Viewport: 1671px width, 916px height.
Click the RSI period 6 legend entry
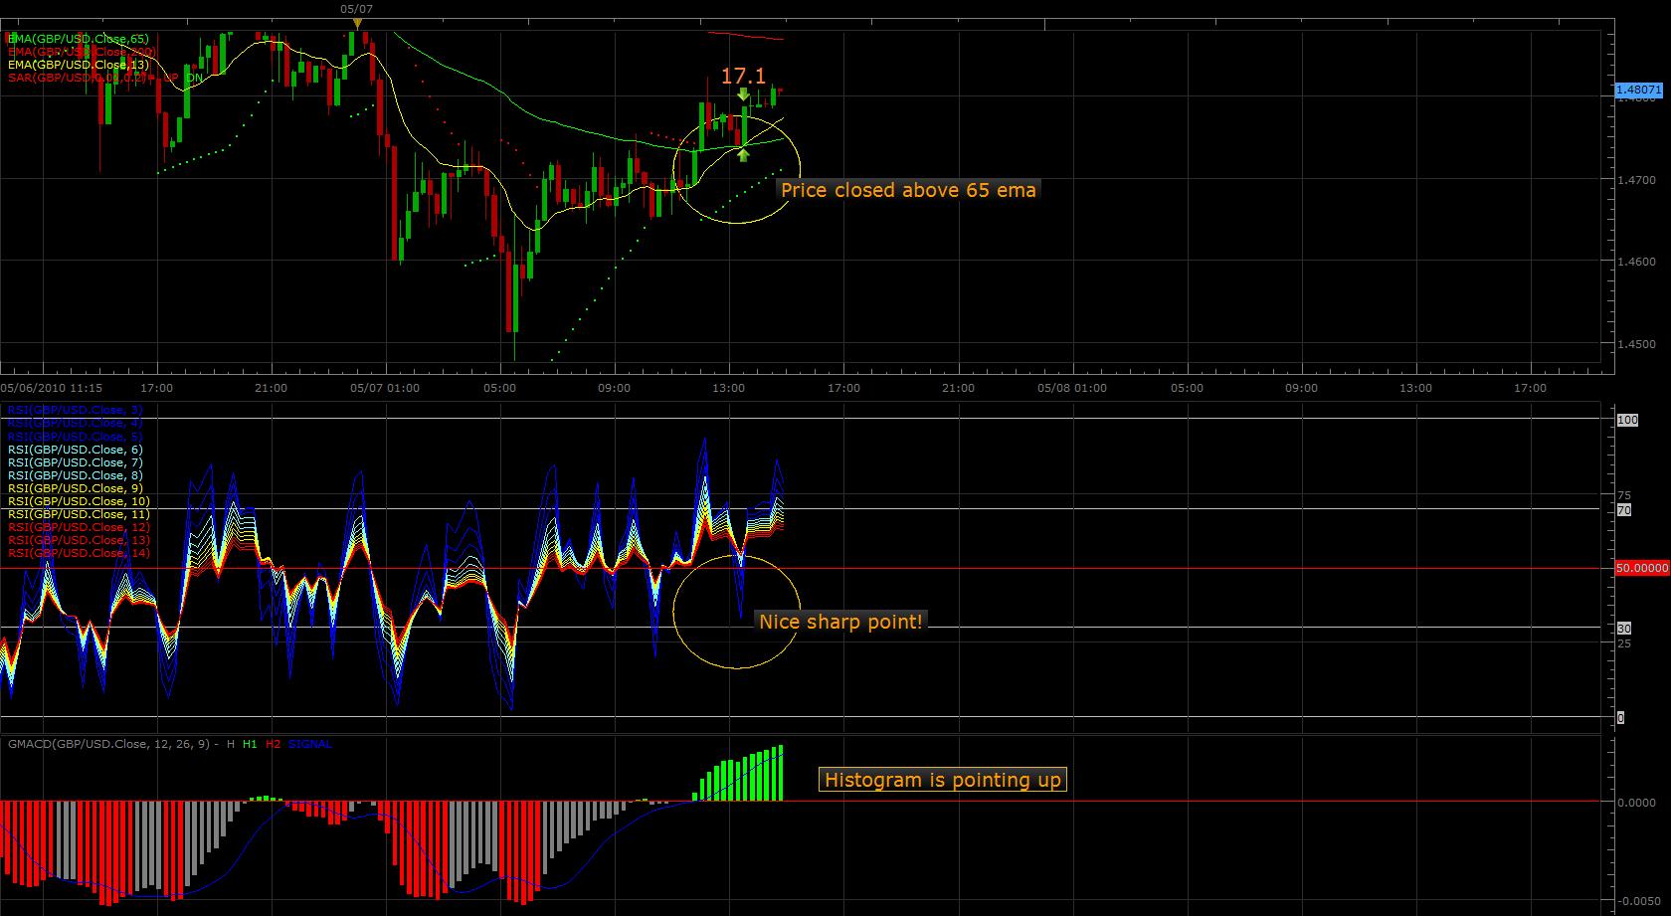75,450
